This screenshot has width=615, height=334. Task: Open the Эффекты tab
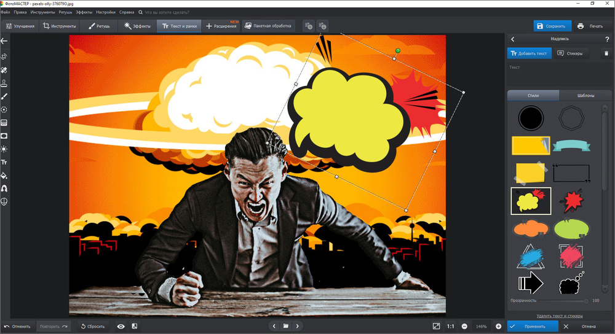pos(137,26)
